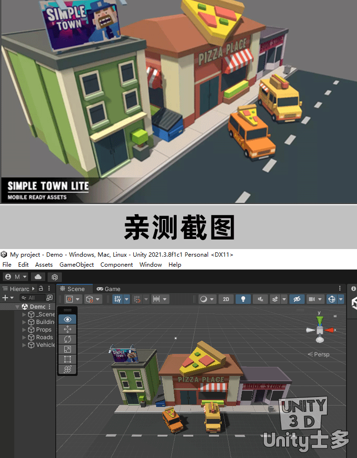Toggle 2D view mode

tap(226, 299)
